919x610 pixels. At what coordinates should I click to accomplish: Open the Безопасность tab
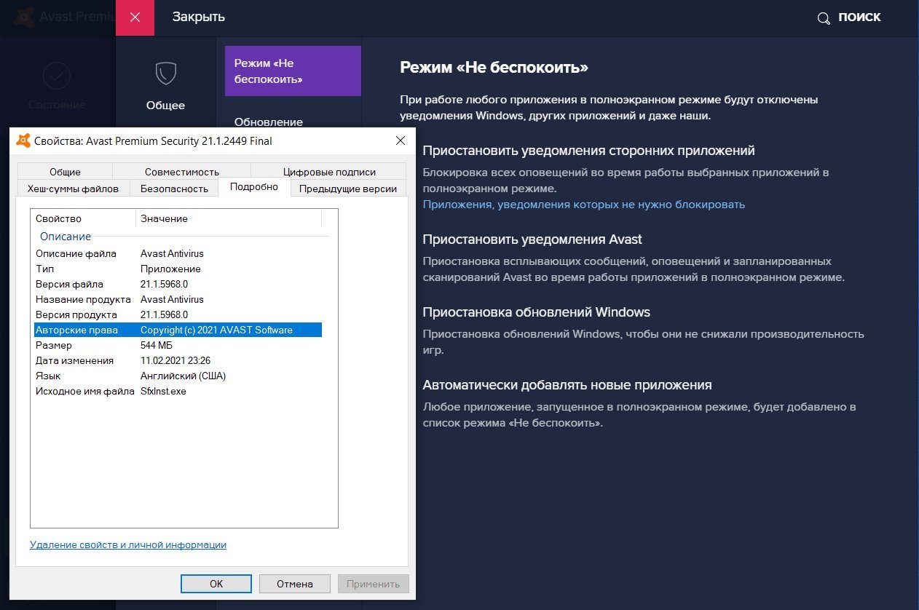[174, 189]
